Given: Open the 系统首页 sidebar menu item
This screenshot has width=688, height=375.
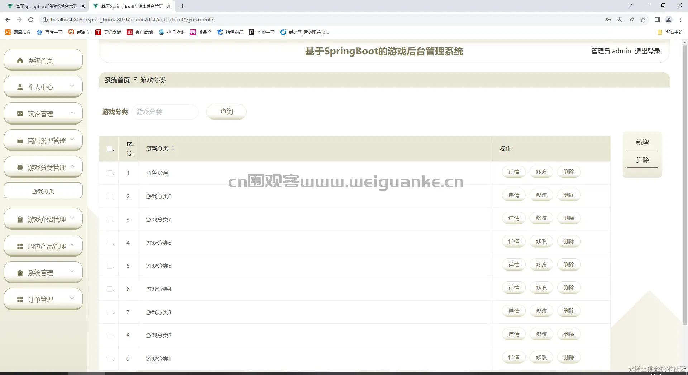Looking at the screenshot, I should 43,60.
